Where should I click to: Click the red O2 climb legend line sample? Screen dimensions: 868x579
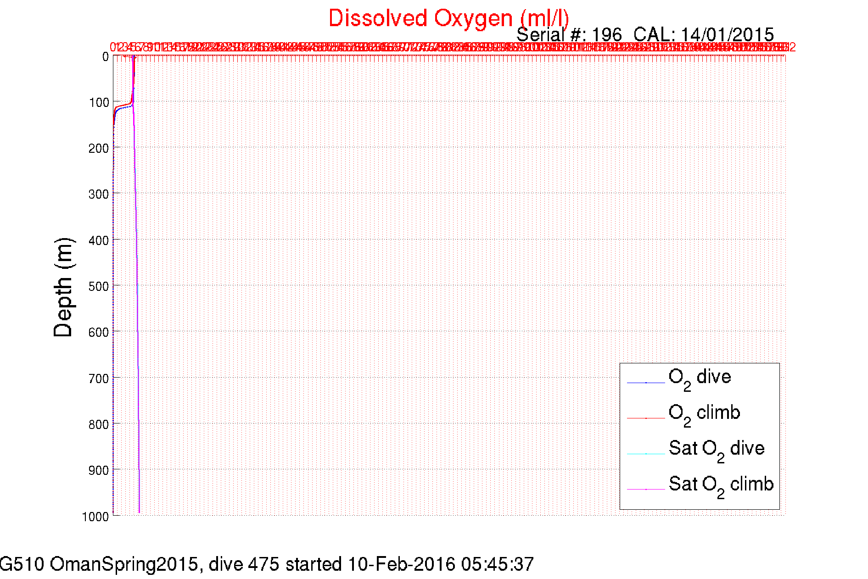tap(646, 418)
